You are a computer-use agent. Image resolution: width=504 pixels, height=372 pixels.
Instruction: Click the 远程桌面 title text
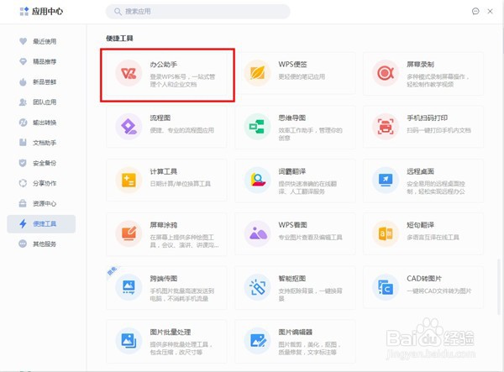coord(421,171)
